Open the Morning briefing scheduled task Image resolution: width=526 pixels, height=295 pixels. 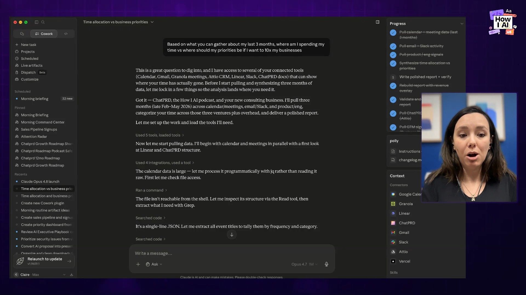44,99
